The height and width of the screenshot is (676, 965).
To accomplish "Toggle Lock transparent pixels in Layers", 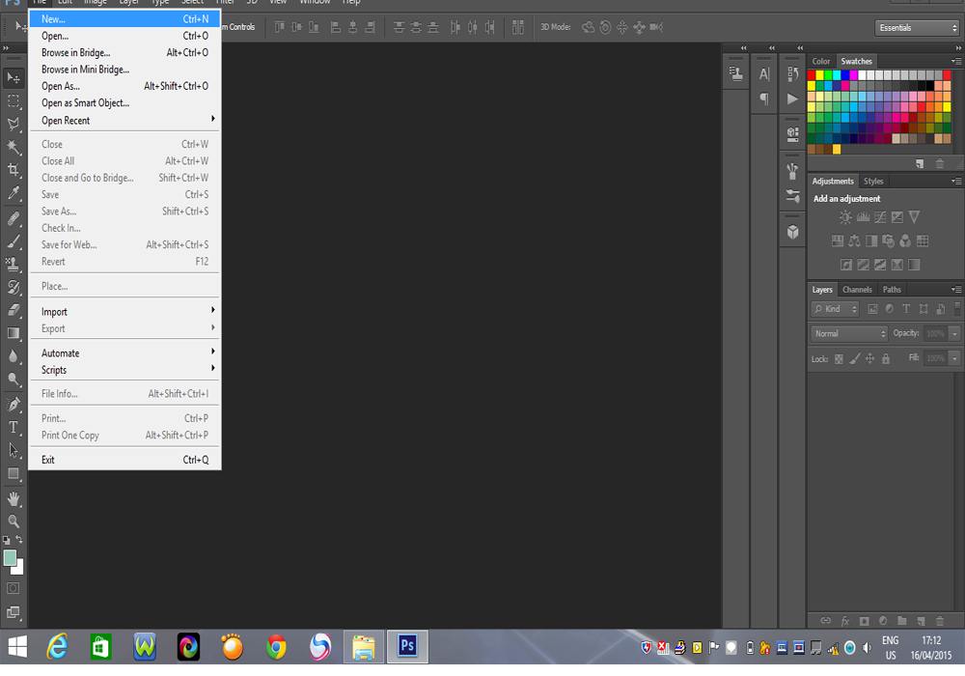I will tap(839, 358).
